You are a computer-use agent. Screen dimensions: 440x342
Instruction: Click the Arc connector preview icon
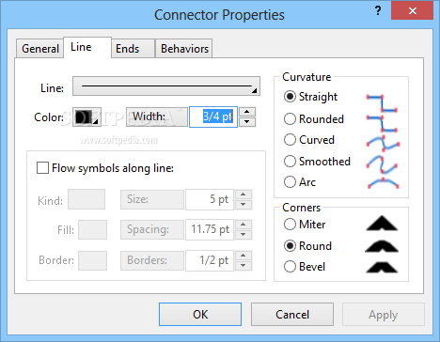coord(383,183)
